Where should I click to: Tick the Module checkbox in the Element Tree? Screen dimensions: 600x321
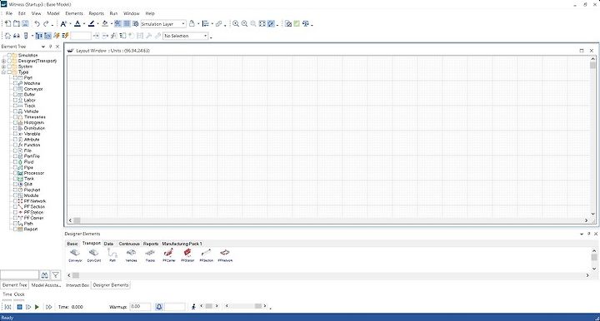15,195
